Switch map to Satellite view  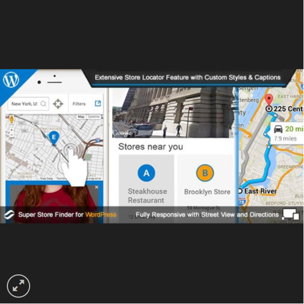(94, 117)
